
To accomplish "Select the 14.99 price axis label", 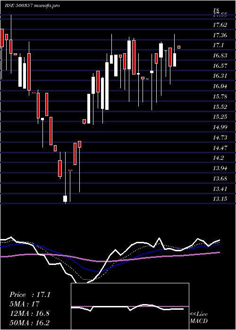I will pyautogui.click(x=220, y=127).
